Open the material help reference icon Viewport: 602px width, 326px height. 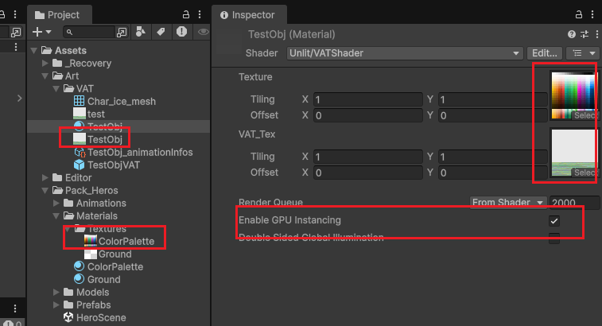point(571,35)
